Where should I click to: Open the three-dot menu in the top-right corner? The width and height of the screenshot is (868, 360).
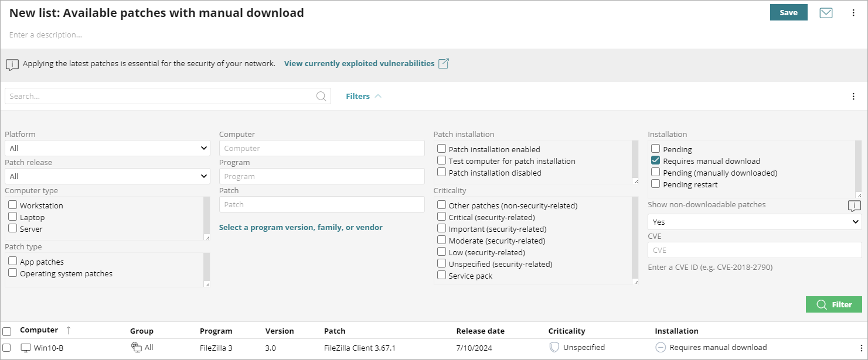(x=855, y=12)
